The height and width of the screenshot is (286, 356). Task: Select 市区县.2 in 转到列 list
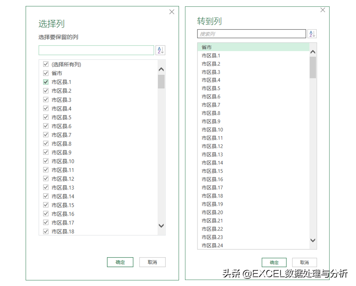point(253,64)
